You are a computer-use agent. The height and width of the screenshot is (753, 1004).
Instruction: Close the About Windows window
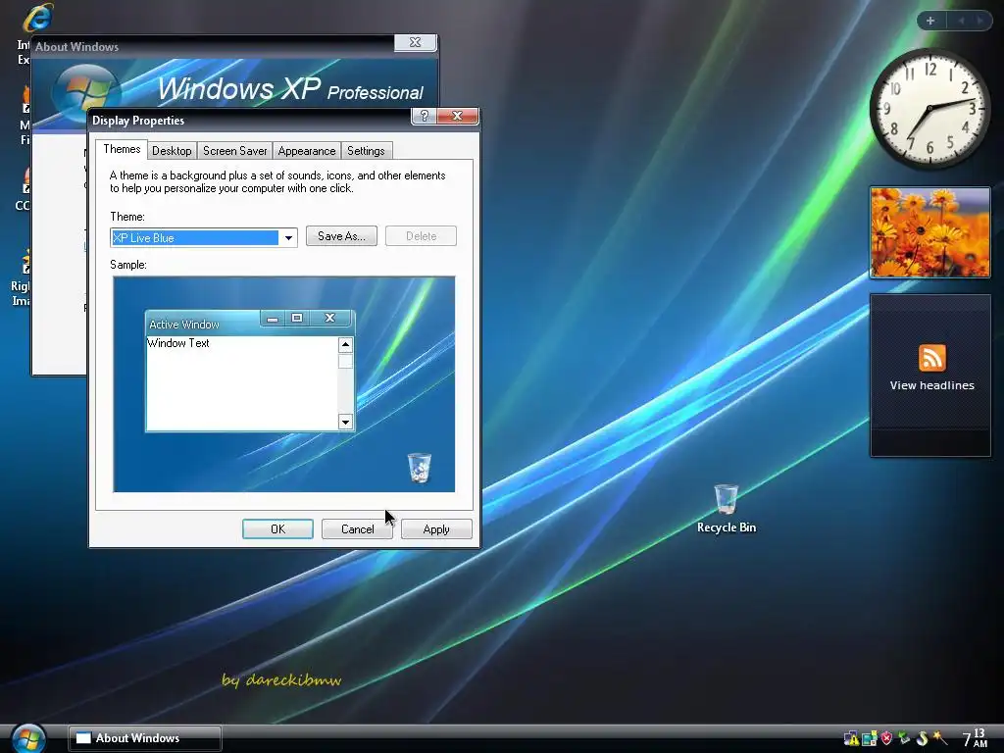tap(415, 42)
